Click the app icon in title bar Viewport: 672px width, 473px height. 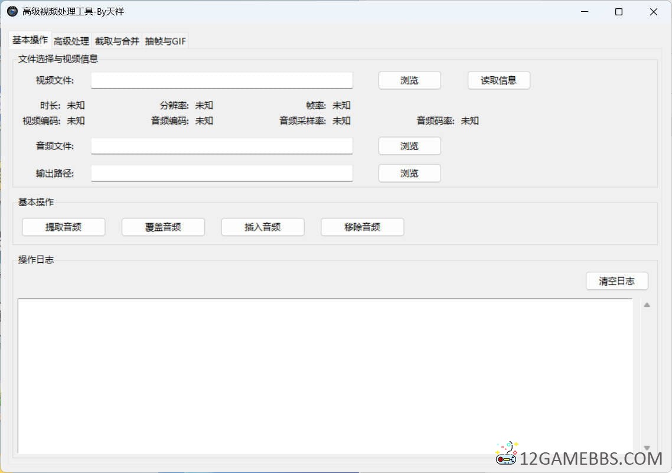(12, 12)
